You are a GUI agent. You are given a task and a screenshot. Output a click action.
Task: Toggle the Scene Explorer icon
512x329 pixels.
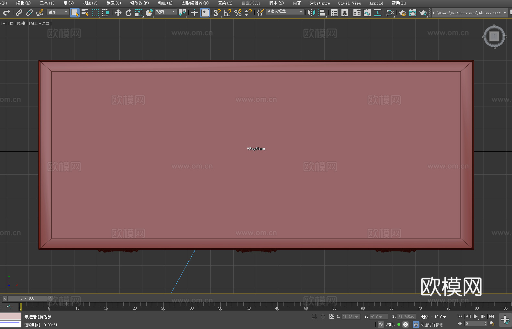334,13
